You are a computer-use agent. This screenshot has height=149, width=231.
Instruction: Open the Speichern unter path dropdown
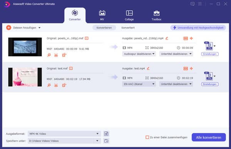pos(64,141)
